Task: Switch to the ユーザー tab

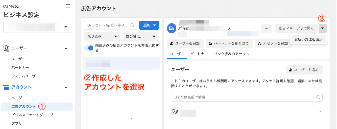Action: 177,54
